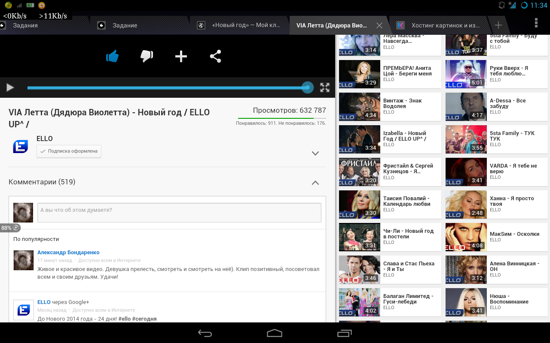Like the video with thumbs up
Screen dimensions: 550x343
click(112, 56)
